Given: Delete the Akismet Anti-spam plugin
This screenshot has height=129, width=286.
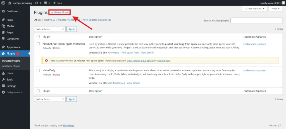Looking at the screenshot, I should click(x=56, y=48).
